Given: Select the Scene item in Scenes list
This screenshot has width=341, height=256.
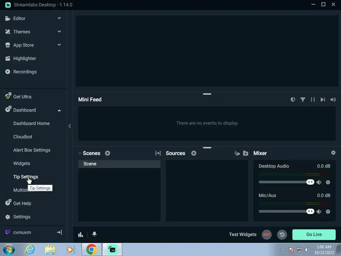Looking at the screenshot, I should click(x=120, y=164).
